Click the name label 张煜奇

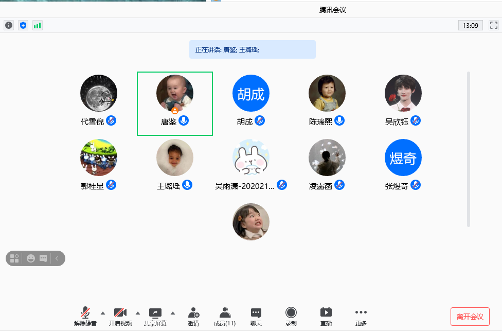pyautogui.click(x=397, y=186)
